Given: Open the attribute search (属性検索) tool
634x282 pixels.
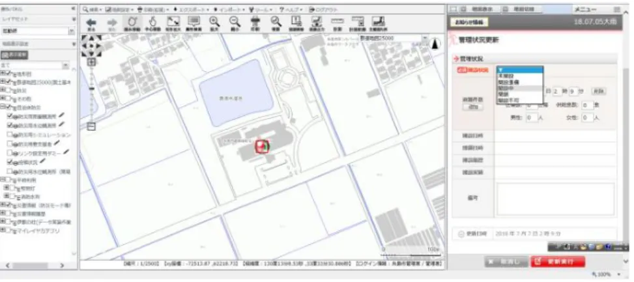Looking at the screenshot, I should click(x=194, y=24).
